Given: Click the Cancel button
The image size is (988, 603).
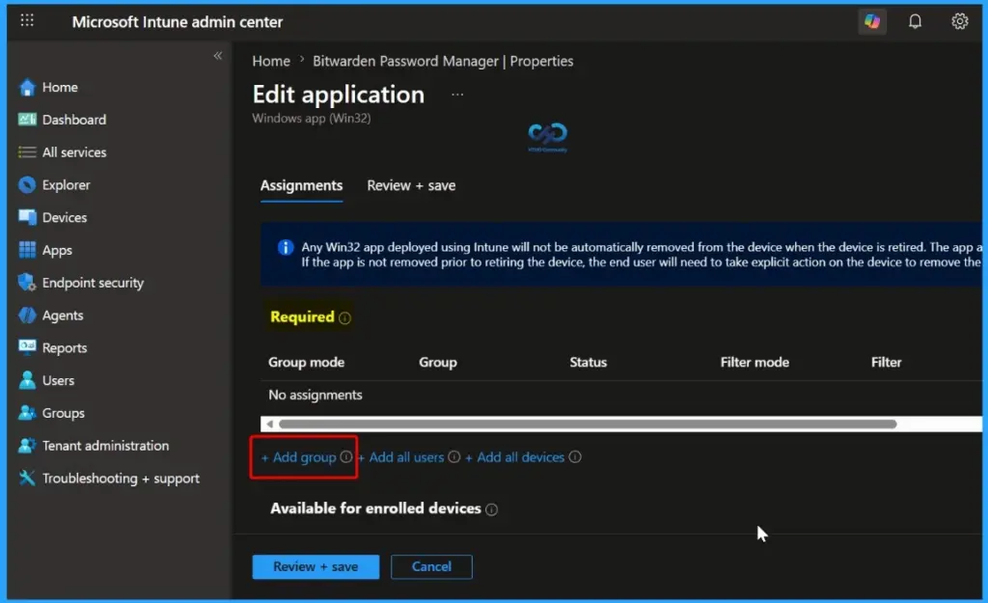Looking at the screenshot, I should pos(431,566).
